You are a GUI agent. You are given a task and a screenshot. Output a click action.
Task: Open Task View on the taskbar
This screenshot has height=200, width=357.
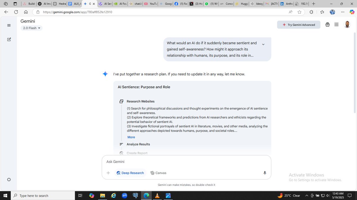coord(80,196)
